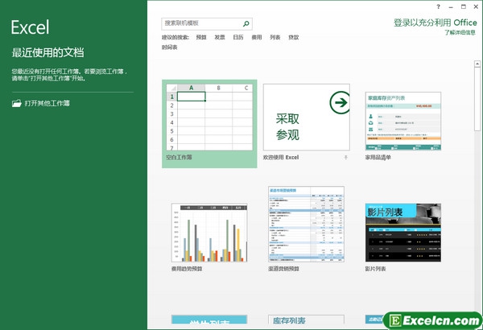The image size is (483, 330).
Task: Click the 家用品清单 label text
Action: 378,158
